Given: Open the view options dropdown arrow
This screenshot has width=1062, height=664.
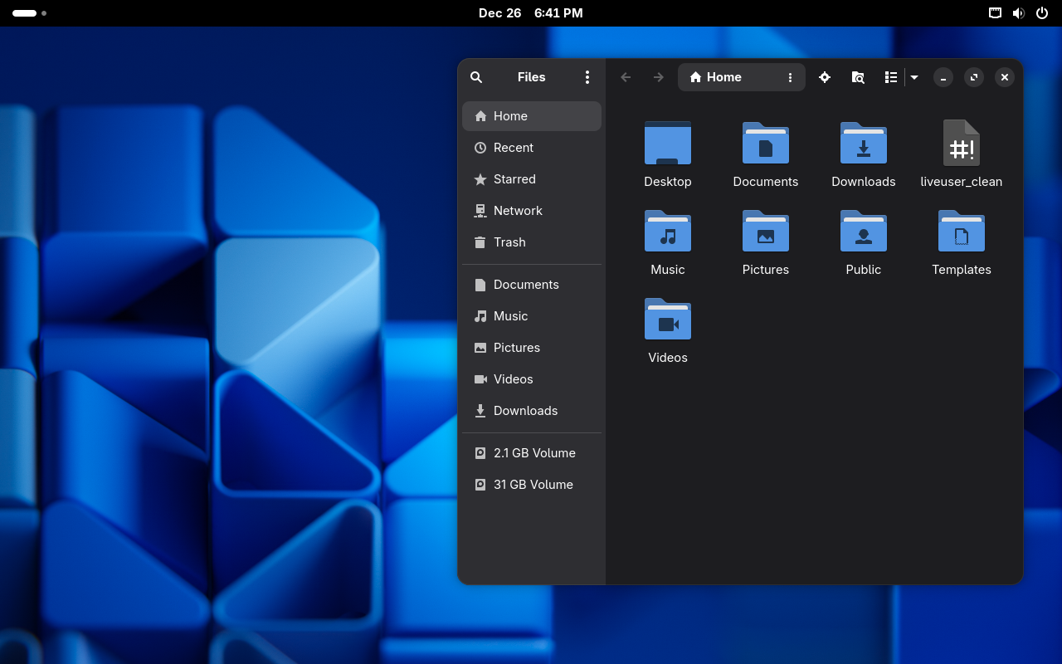Looking at the screenshot, I should pyautogui.click(x=913, y=77).
